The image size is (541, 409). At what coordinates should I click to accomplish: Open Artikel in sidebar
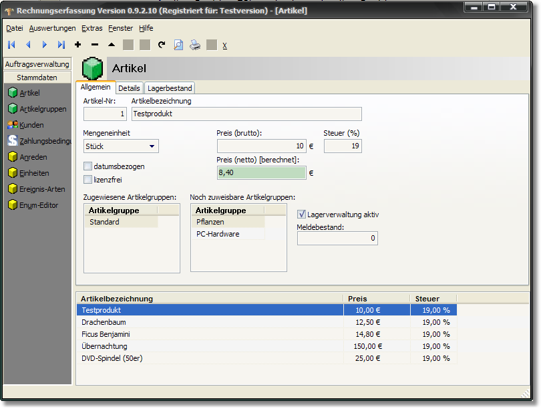coord(24,92)
